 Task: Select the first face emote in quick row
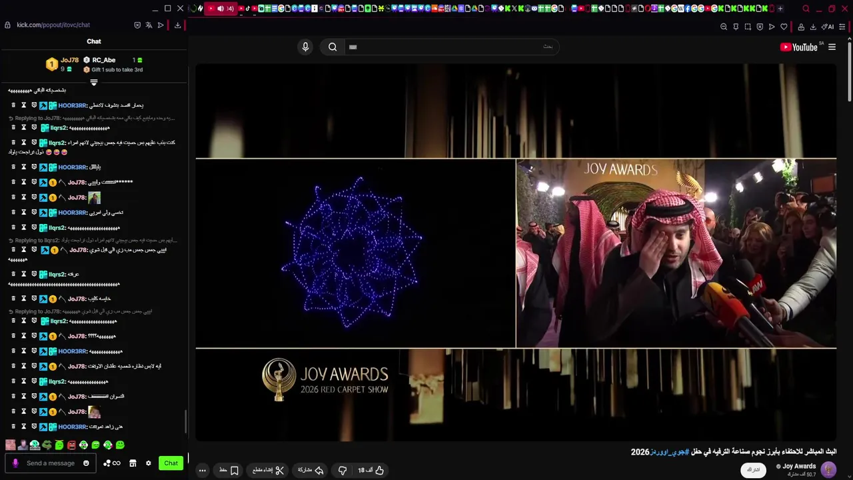coord(11,445)
